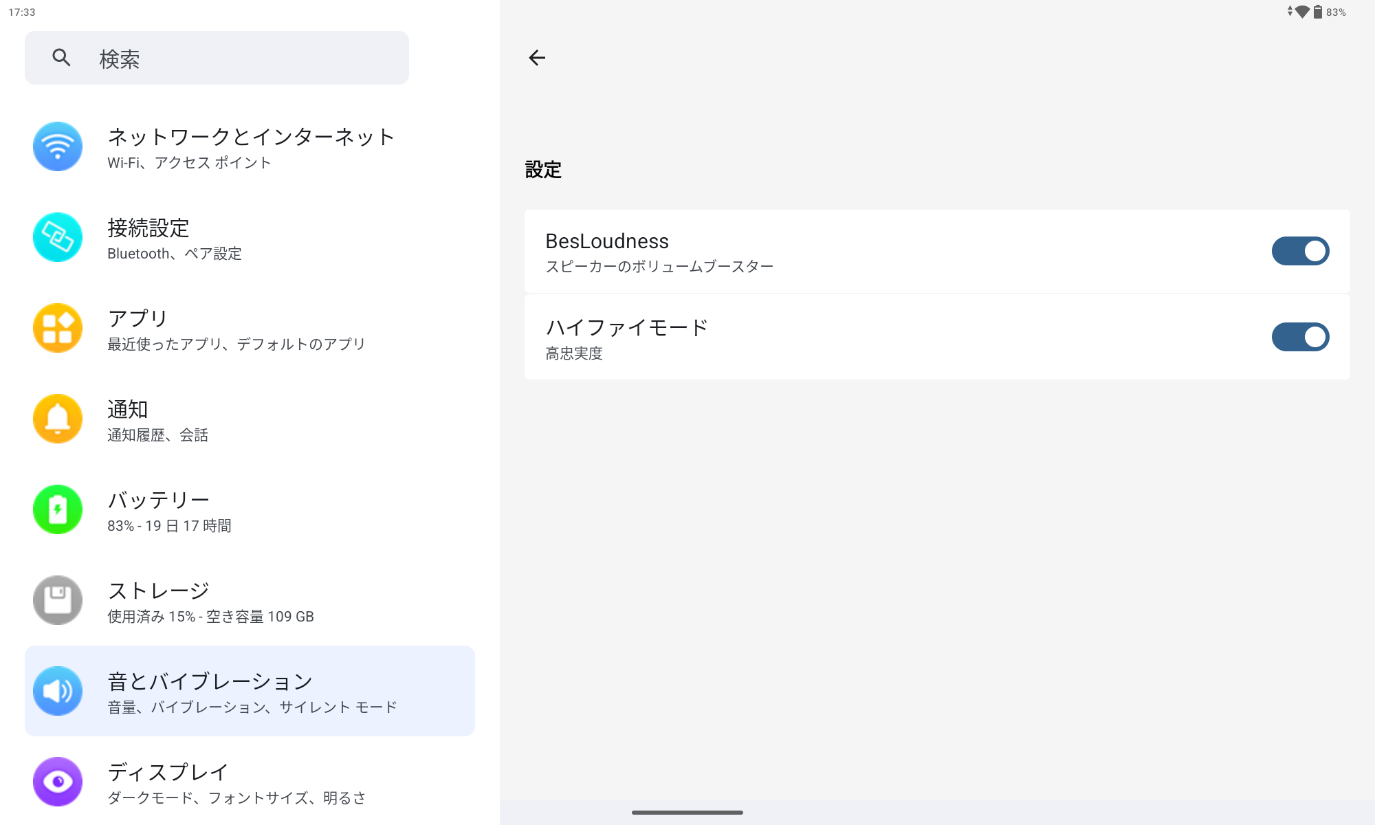Viewport: 1375px width, 825px height.
Task: Click the search magnifier icon
Action: pos(62,58)
